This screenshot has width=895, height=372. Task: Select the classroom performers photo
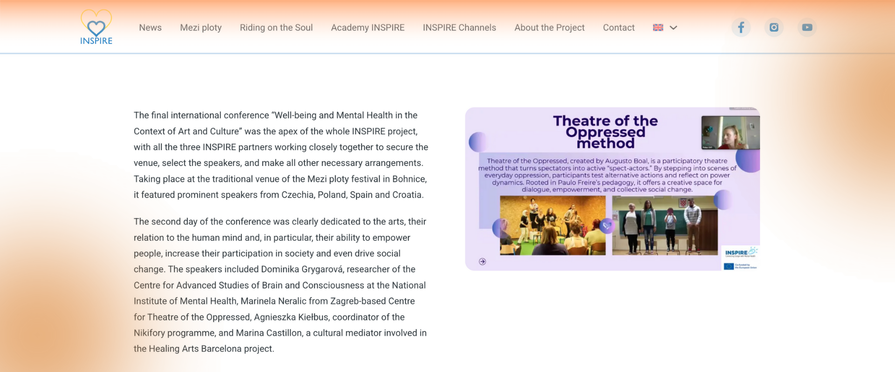(x=665, y=226)
